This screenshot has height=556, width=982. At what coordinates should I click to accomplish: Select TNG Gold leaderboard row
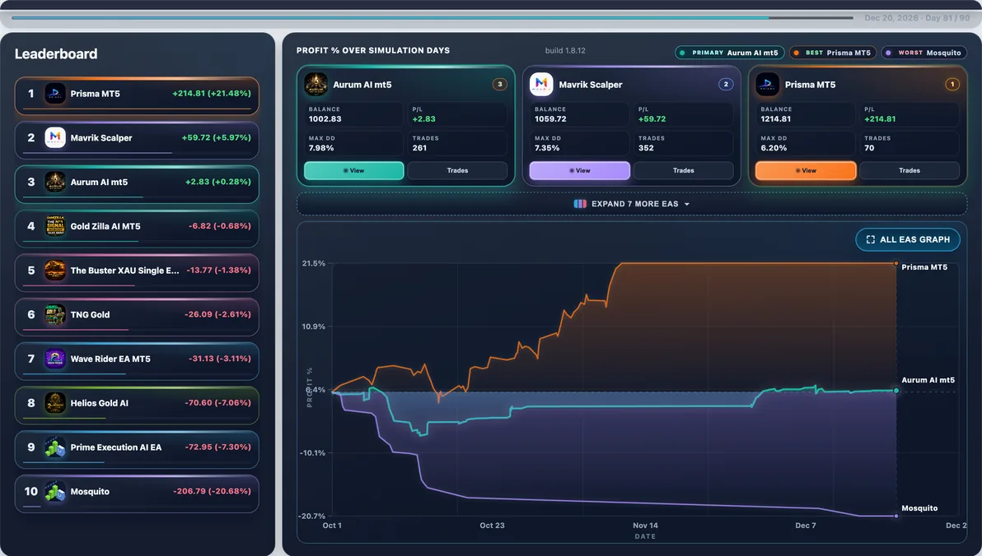coord(137,317)
